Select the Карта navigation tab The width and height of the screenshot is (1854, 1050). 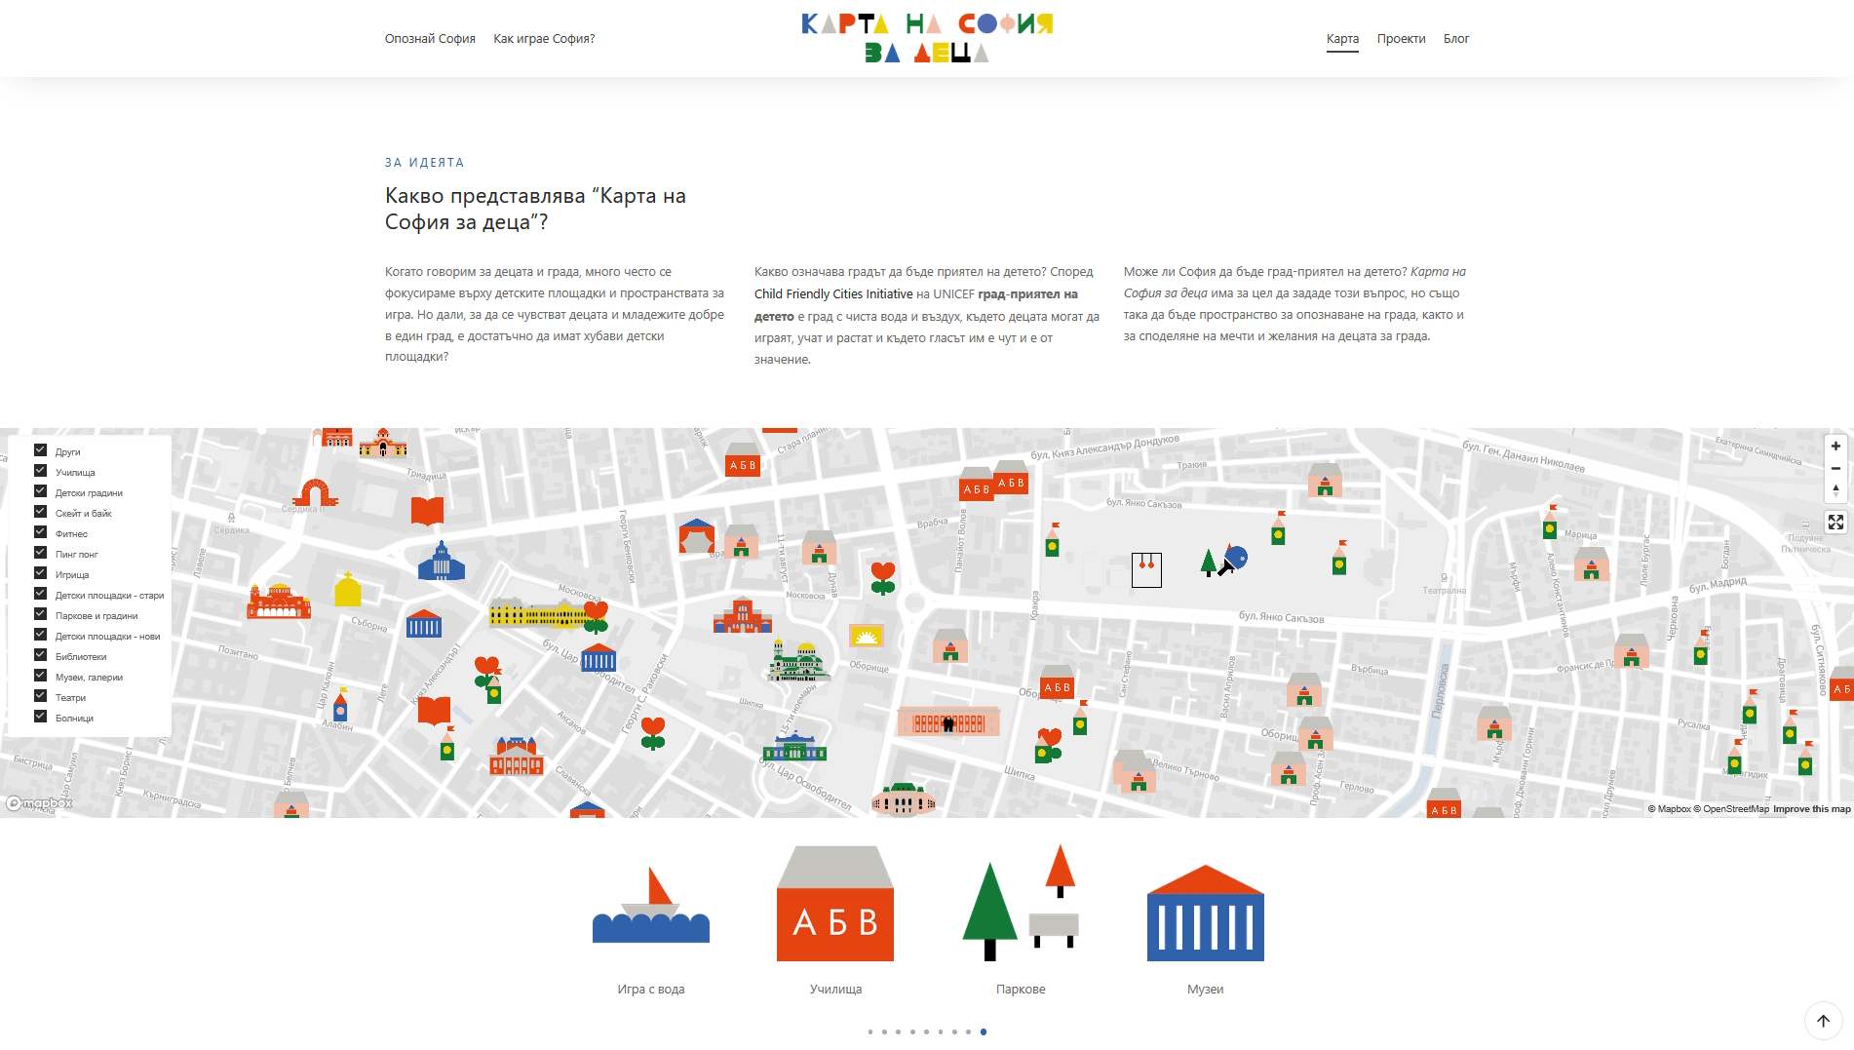[x=1342, y=39]
